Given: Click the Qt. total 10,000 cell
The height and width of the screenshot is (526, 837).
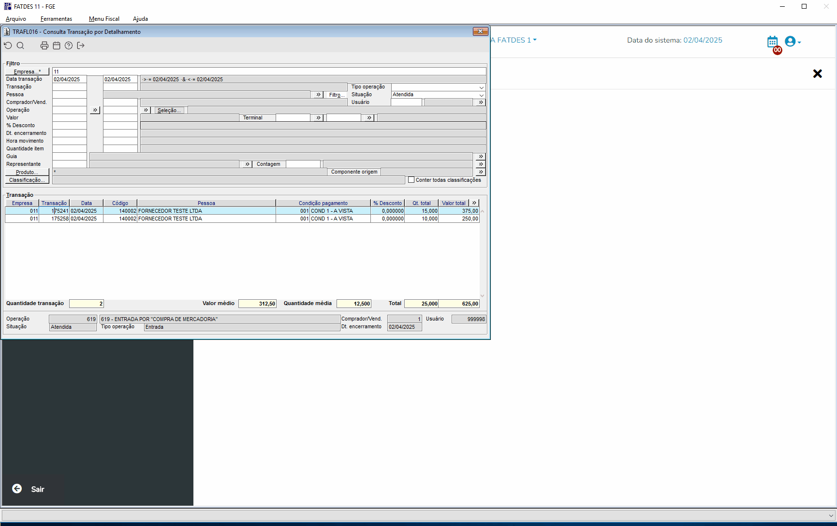Looking at the screenshot, I should pos(422,219).
